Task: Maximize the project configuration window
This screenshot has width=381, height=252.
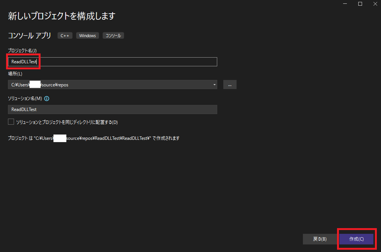Action: pos(360,4)
